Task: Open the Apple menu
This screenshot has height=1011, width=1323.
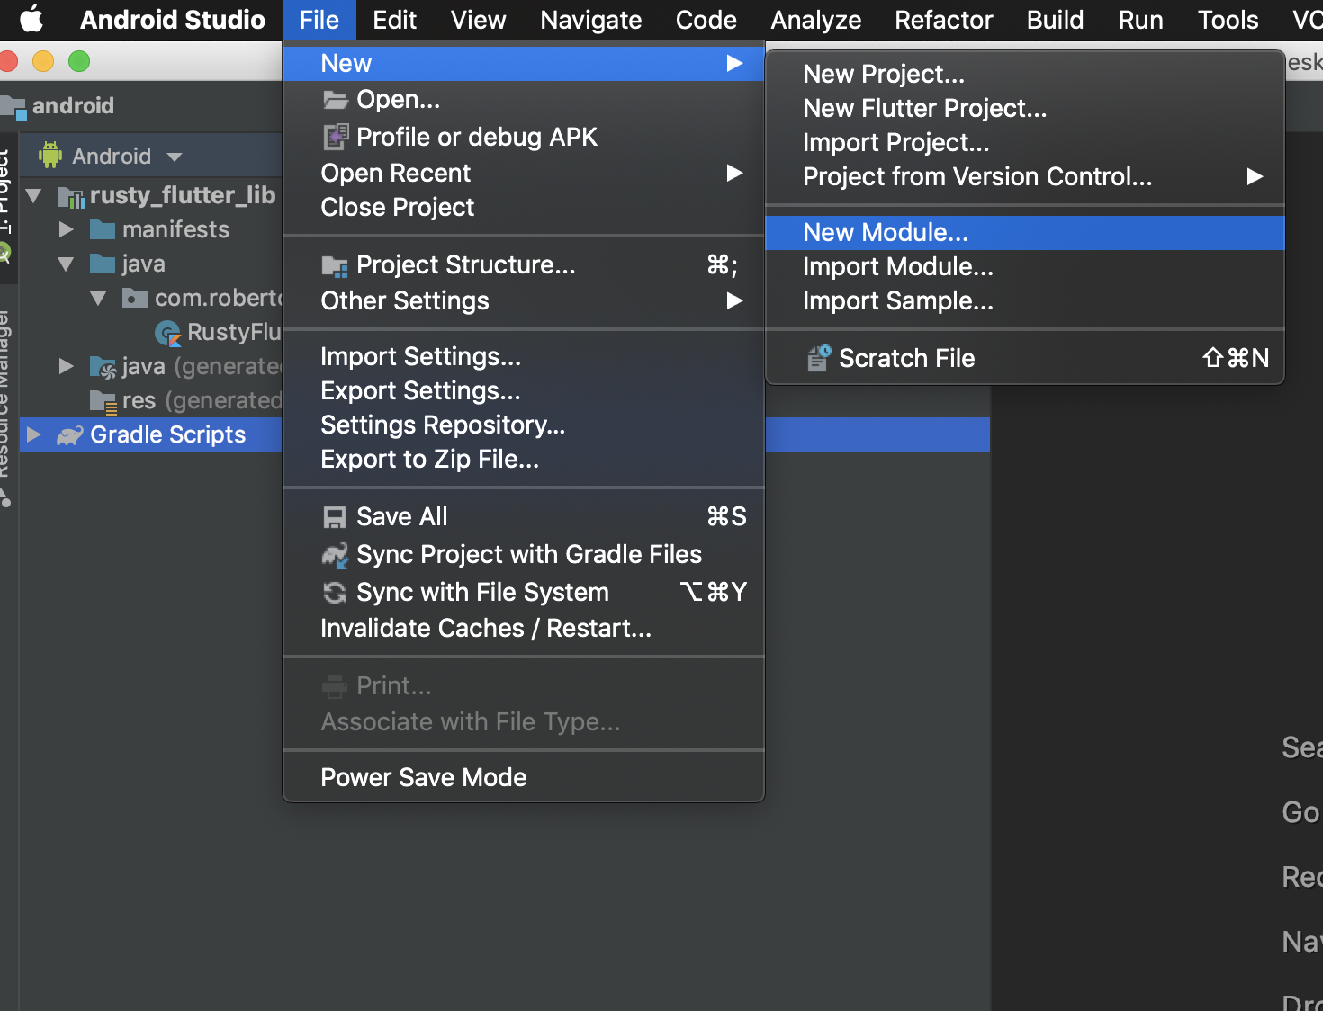Action: [31, 19]
